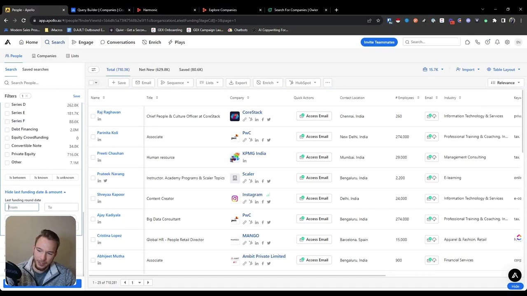
Task: Open the Engage menu
Action: pyautogui.click(x=82, y=42)
